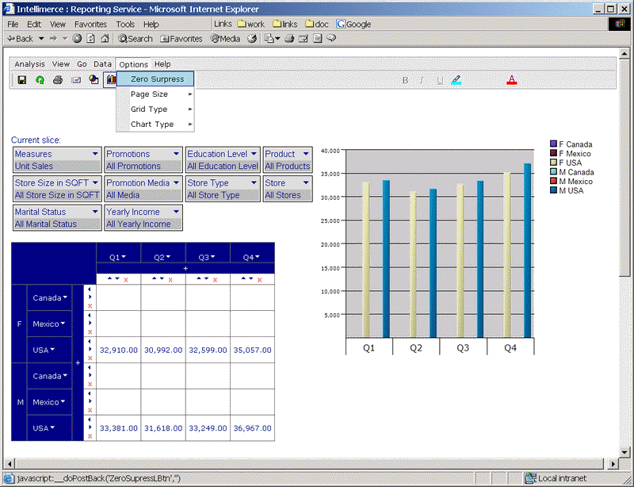Click the browser Search button
This screenshot has width=634, height=487.
(x=136, y=38)
